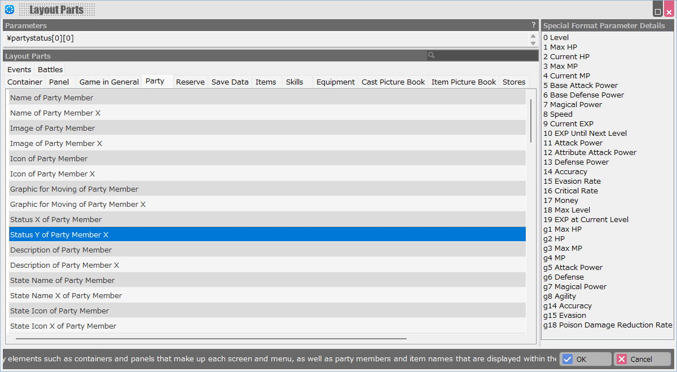Viewport: 677px width, 372px height.
Task: Switch to the Equipment tab
Action: (336, 82)
